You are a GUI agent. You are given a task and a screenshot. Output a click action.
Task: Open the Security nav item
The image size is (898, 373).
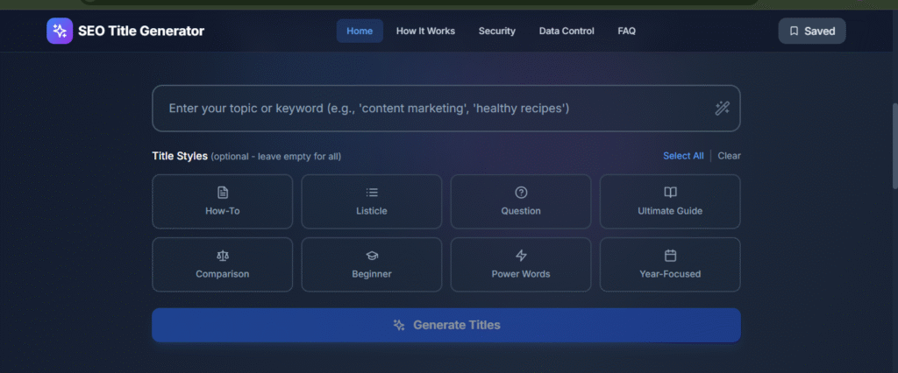[x=496, y=31]
